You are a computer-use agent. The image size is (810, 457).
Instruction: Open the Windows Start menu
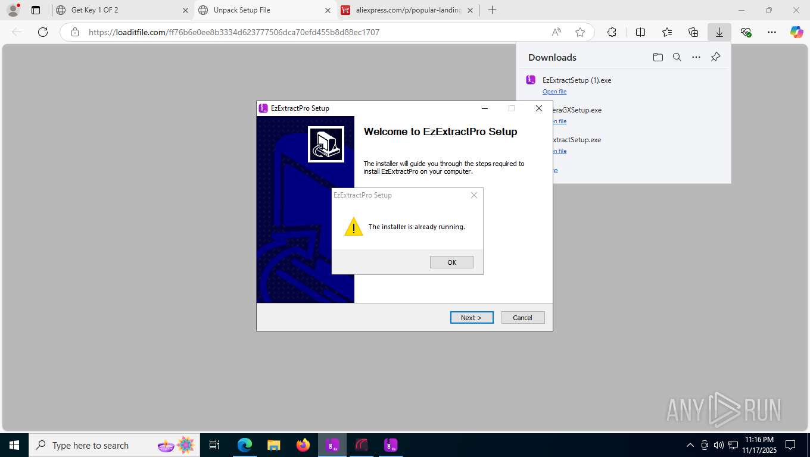[x=14, y=445]
